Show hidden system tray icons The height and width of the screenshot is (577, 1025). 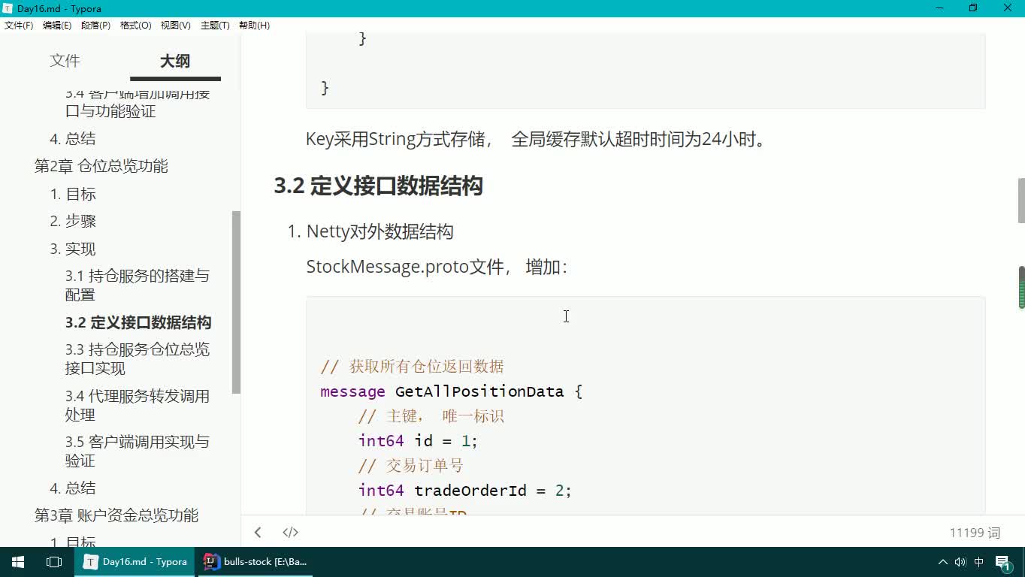[942, 562]
